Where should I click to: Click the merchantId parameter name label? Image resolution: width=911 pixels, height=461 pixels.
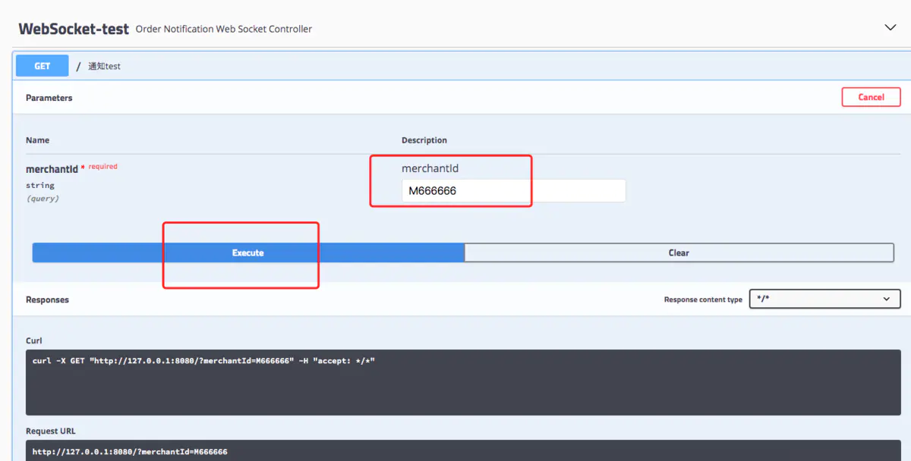pyautogui.click(x=52, y=169)
